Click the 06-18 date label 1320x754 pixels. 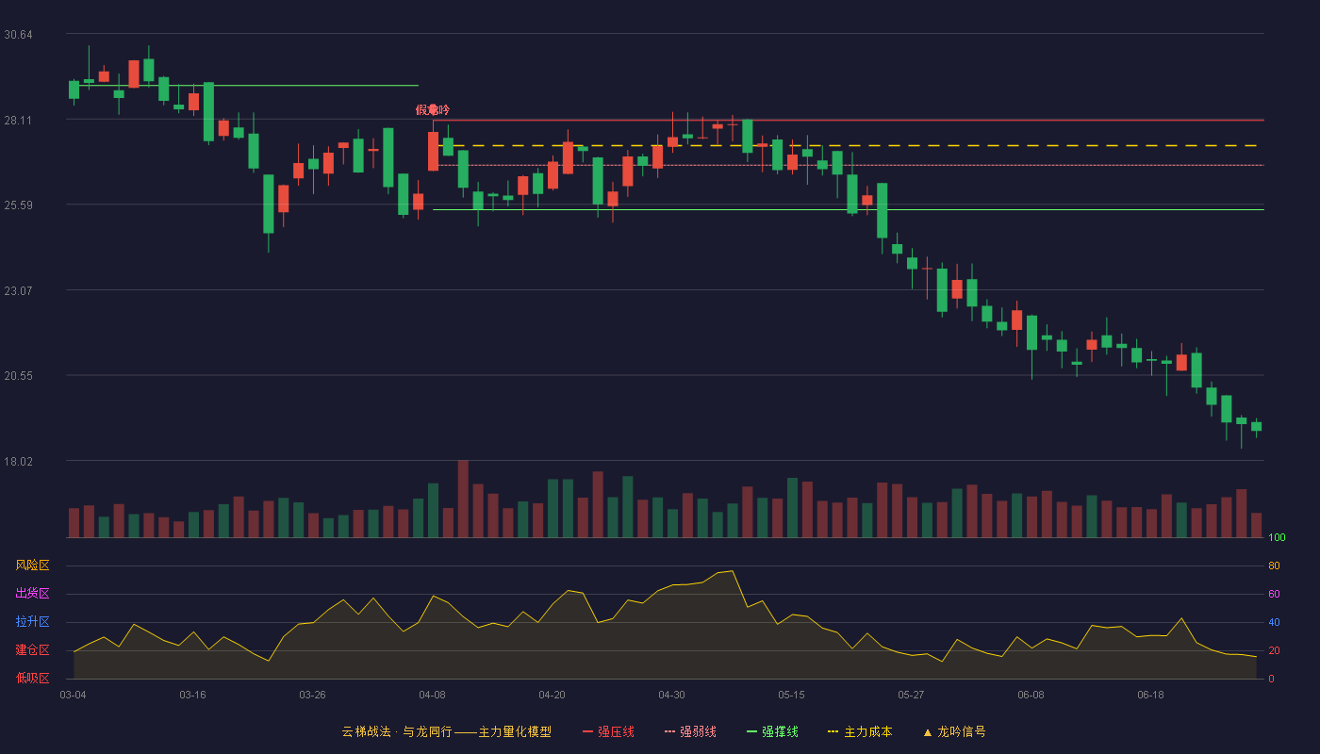[1150, 695]
